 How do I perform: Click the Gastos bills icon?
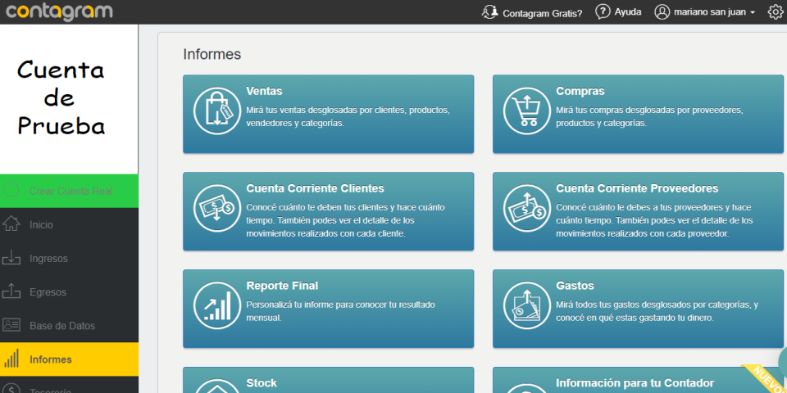pyautogui.click(x=526, y=305)
